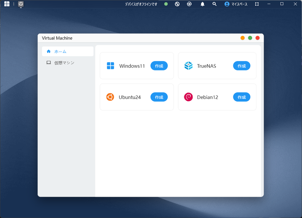Close Virtual Machine window with red dot

coord(257,38)
